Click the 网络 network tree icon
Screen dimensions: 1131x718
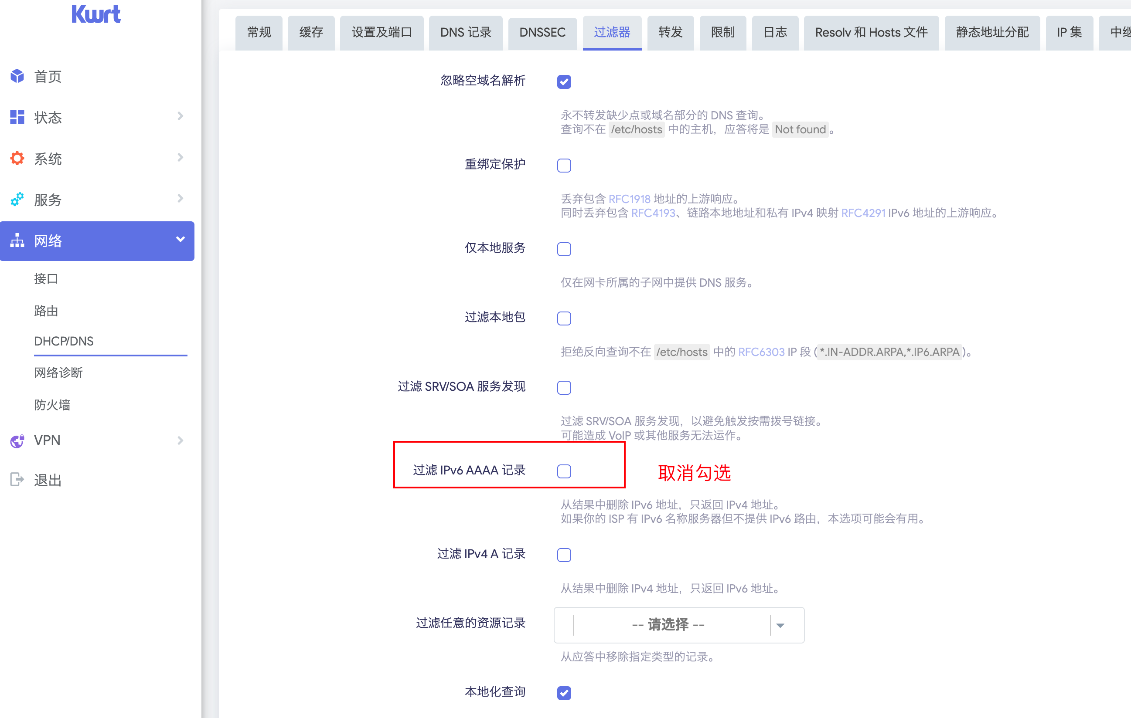click(x=17, y=240)
